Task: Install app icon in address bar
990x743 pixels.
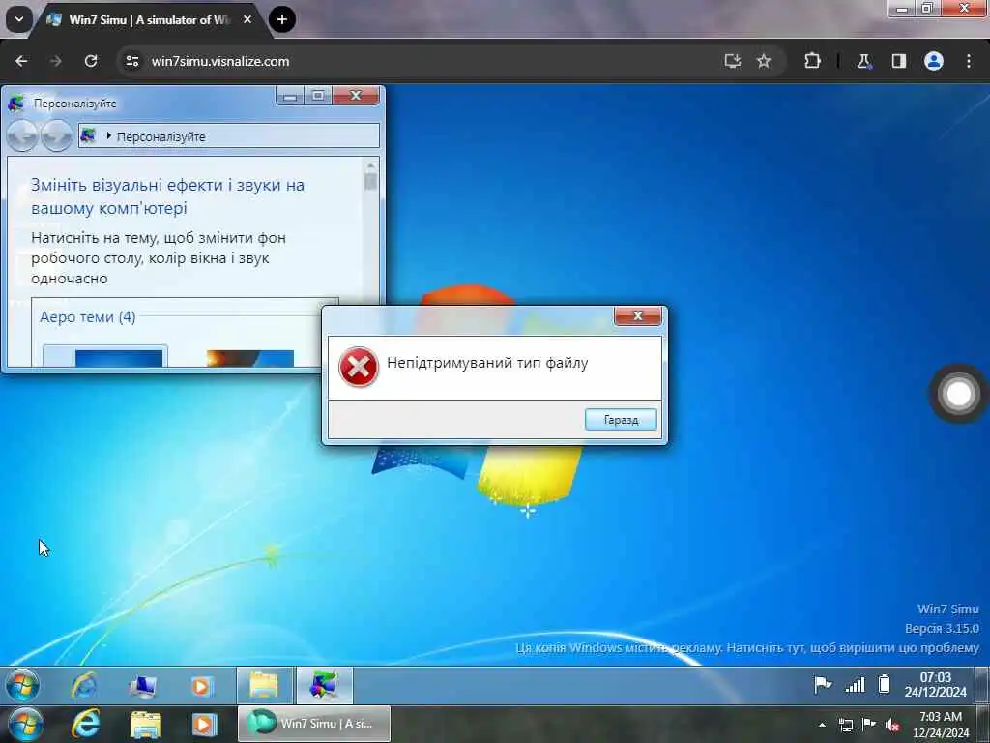Action: 733,61
